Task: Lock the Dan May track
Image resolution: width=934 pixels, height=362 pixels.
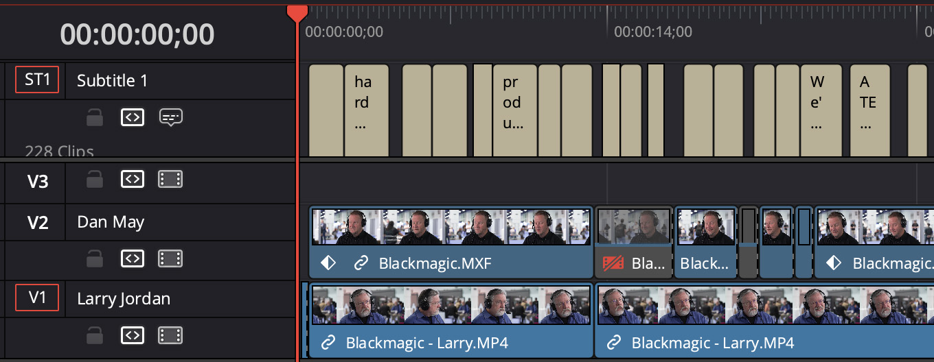Action: click(95, 258)
